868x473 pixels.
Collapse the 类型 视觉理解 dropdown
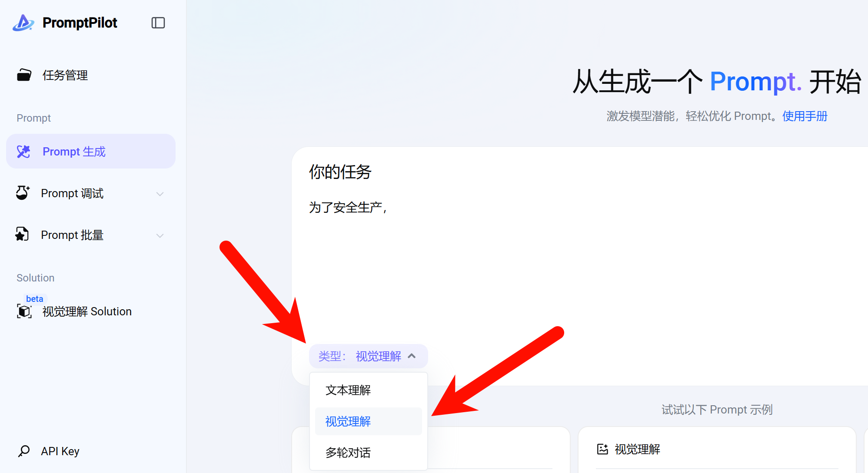(368, 356)
